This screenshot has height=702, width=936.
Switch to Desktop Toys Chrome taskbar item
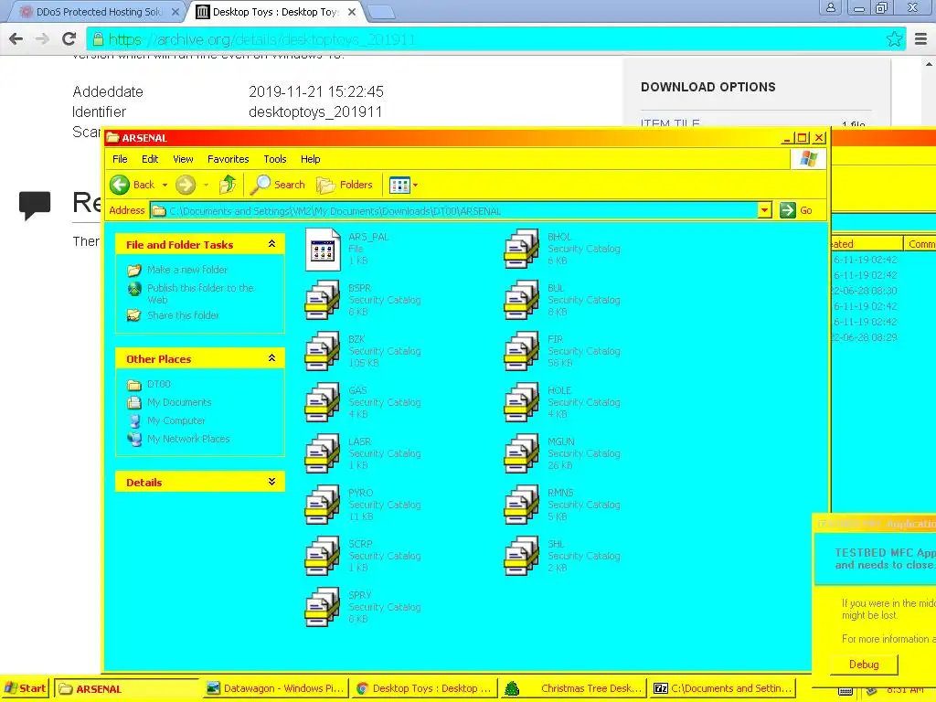pyautogui.click(x=424, y=688)
